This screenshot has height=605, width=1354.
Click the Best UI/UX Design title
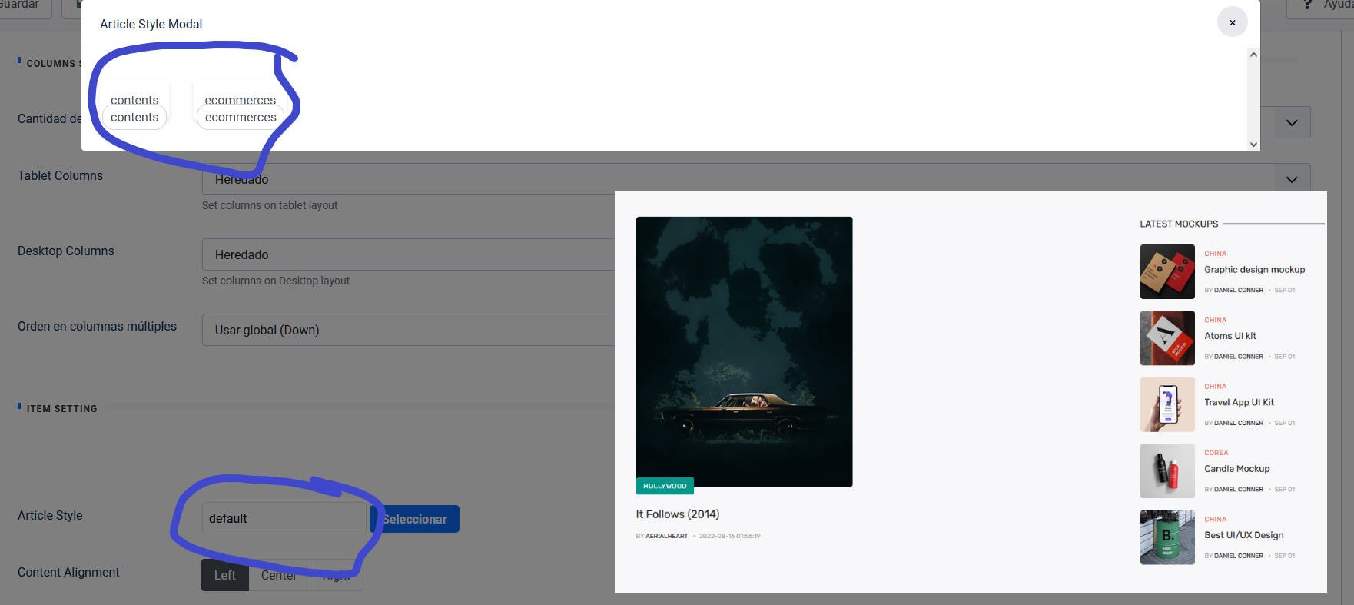[x=1244, y=535]
